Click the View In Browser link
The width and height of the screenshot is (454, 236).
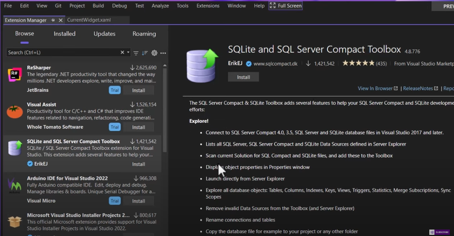point(377,88)
